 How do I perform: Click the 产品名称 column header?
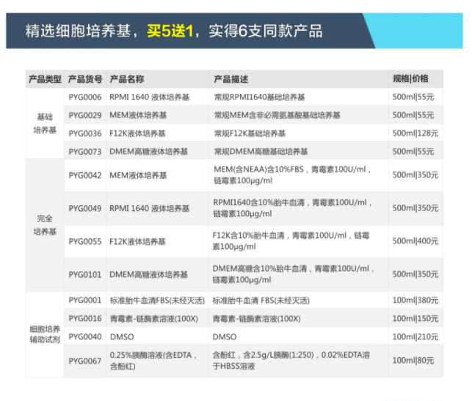(x=126, y=78)
